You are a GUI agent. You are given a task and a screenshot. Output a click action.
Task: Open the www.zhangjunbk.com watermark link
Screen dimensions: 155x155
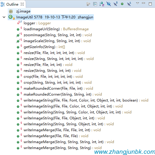click(x=125, y=152)
